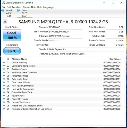The height and width of the screenshot is (128, 127).
Task: Open the Function menu
Action: click(x=17, y=7)
